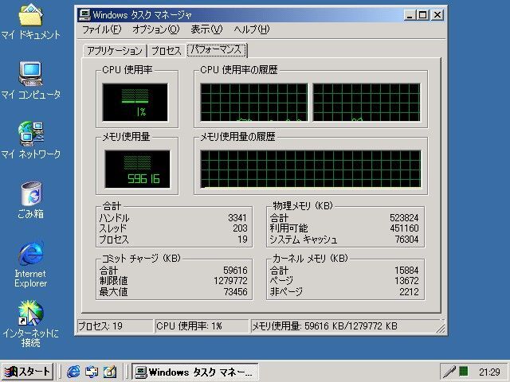Click the window resize grip in status bar
The image size is (510, 382).
tap(441, 329)
